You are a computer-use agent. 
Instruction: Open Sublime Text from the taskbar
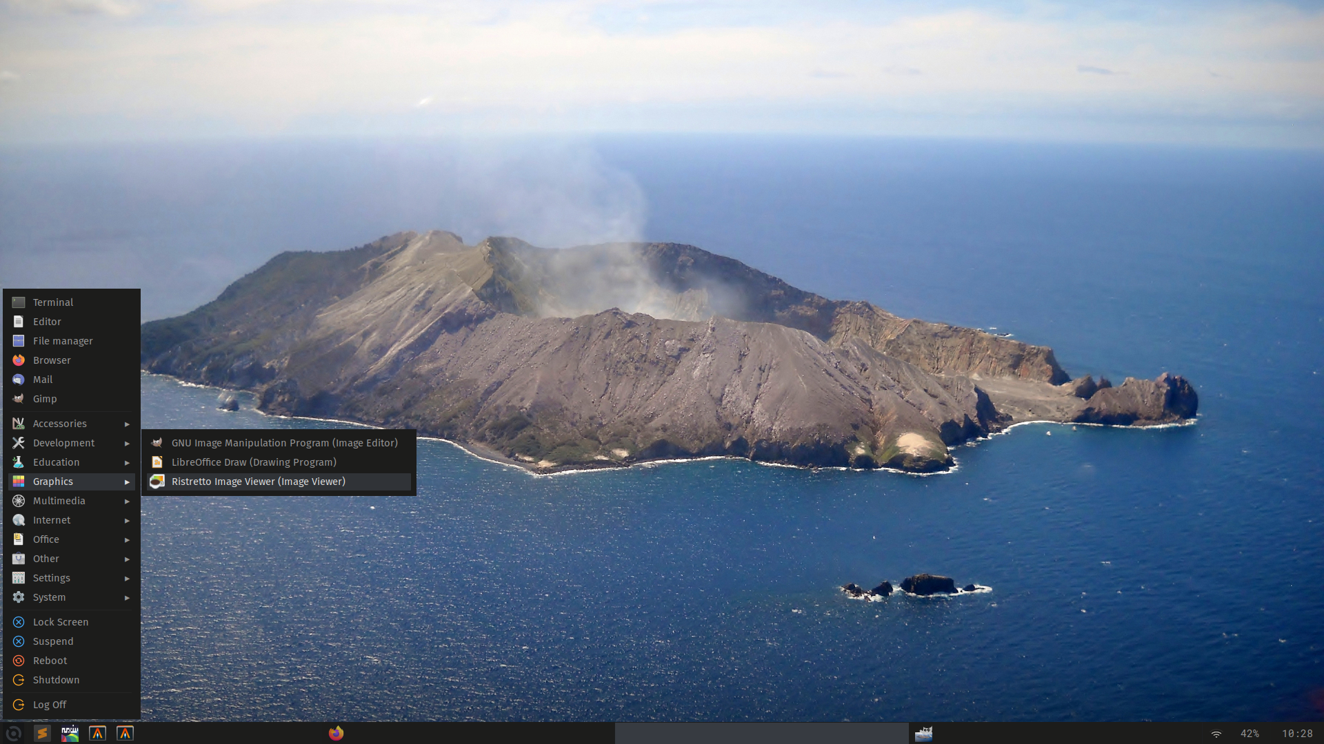pos(42,734)
